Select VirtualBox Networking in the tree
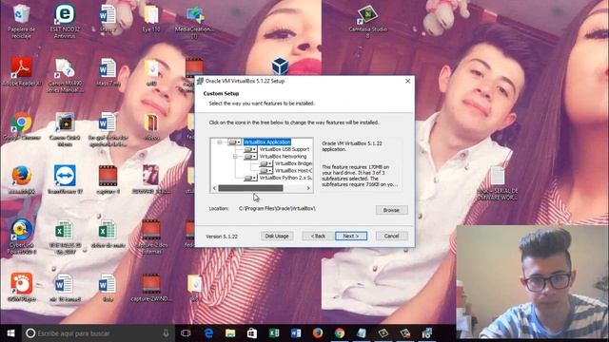Viewport: 609px width, 342px height. pyautogui.click(x=283, y=156)
